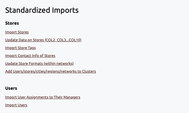This screenshot has height=113, width=189.
Task: Launch the store contact info import
Action: pos(30,56)
